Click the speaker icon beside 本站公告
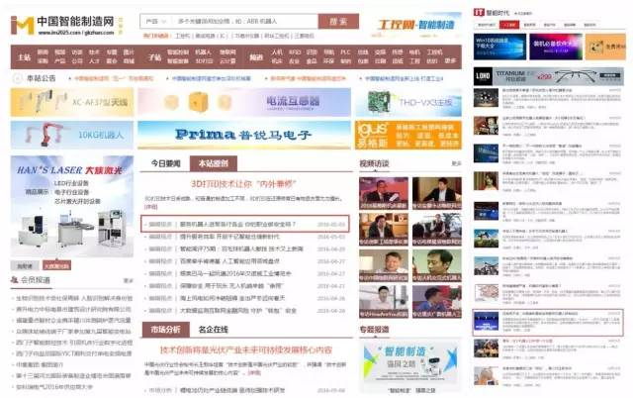 pos(19,77)
